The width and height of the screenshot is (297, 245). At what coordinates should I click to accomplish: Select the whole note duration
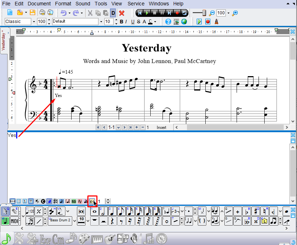click(x=95, y=212)
